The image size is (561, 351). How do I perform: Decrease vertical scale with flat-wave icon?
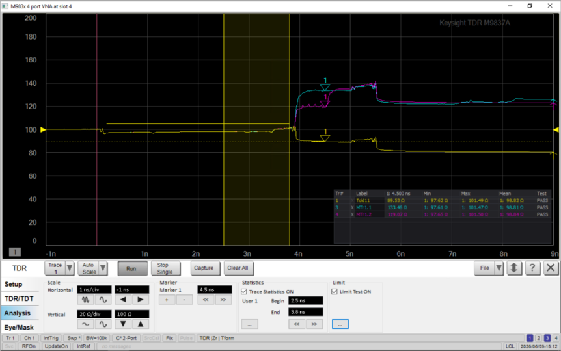pos(85,324)
